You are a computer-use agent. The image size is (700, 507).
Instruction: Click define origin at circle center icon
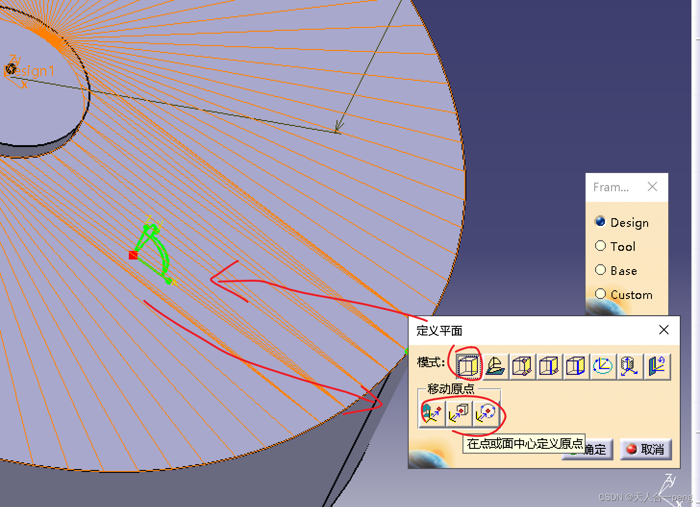(x=486, y=413)
